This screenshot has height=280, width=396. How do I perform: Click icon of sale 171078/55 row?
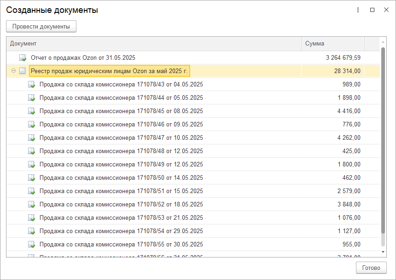(31, 245)
